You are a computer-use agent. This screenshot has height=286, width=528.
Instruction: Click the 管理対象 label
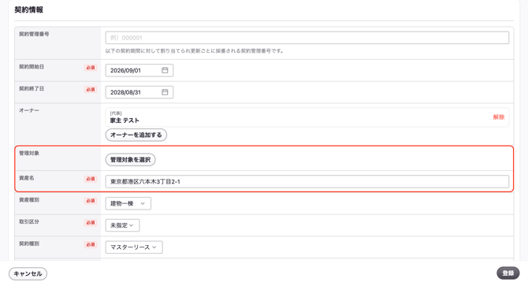[29, 153]
